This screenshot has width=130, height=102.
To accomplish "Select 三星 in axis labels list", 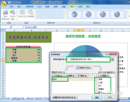I will [x=100, y=82].
